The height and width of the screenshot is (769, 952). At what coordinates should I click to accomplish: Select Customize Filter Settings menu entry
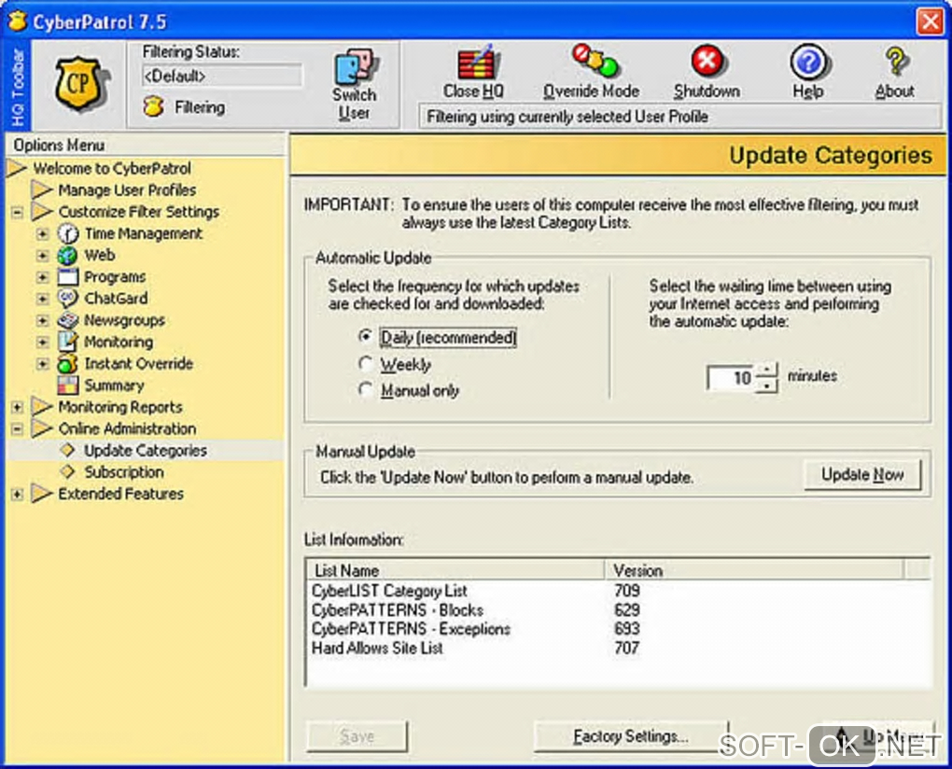(x=139, y=212)
